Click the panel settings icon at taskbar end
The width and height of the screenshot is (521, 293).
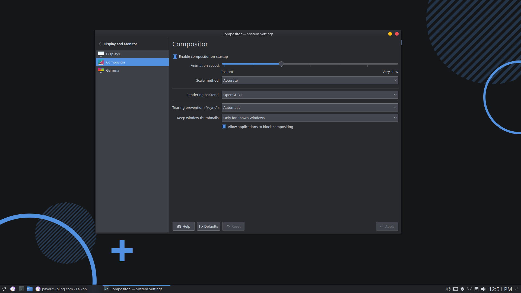point(517,289)
